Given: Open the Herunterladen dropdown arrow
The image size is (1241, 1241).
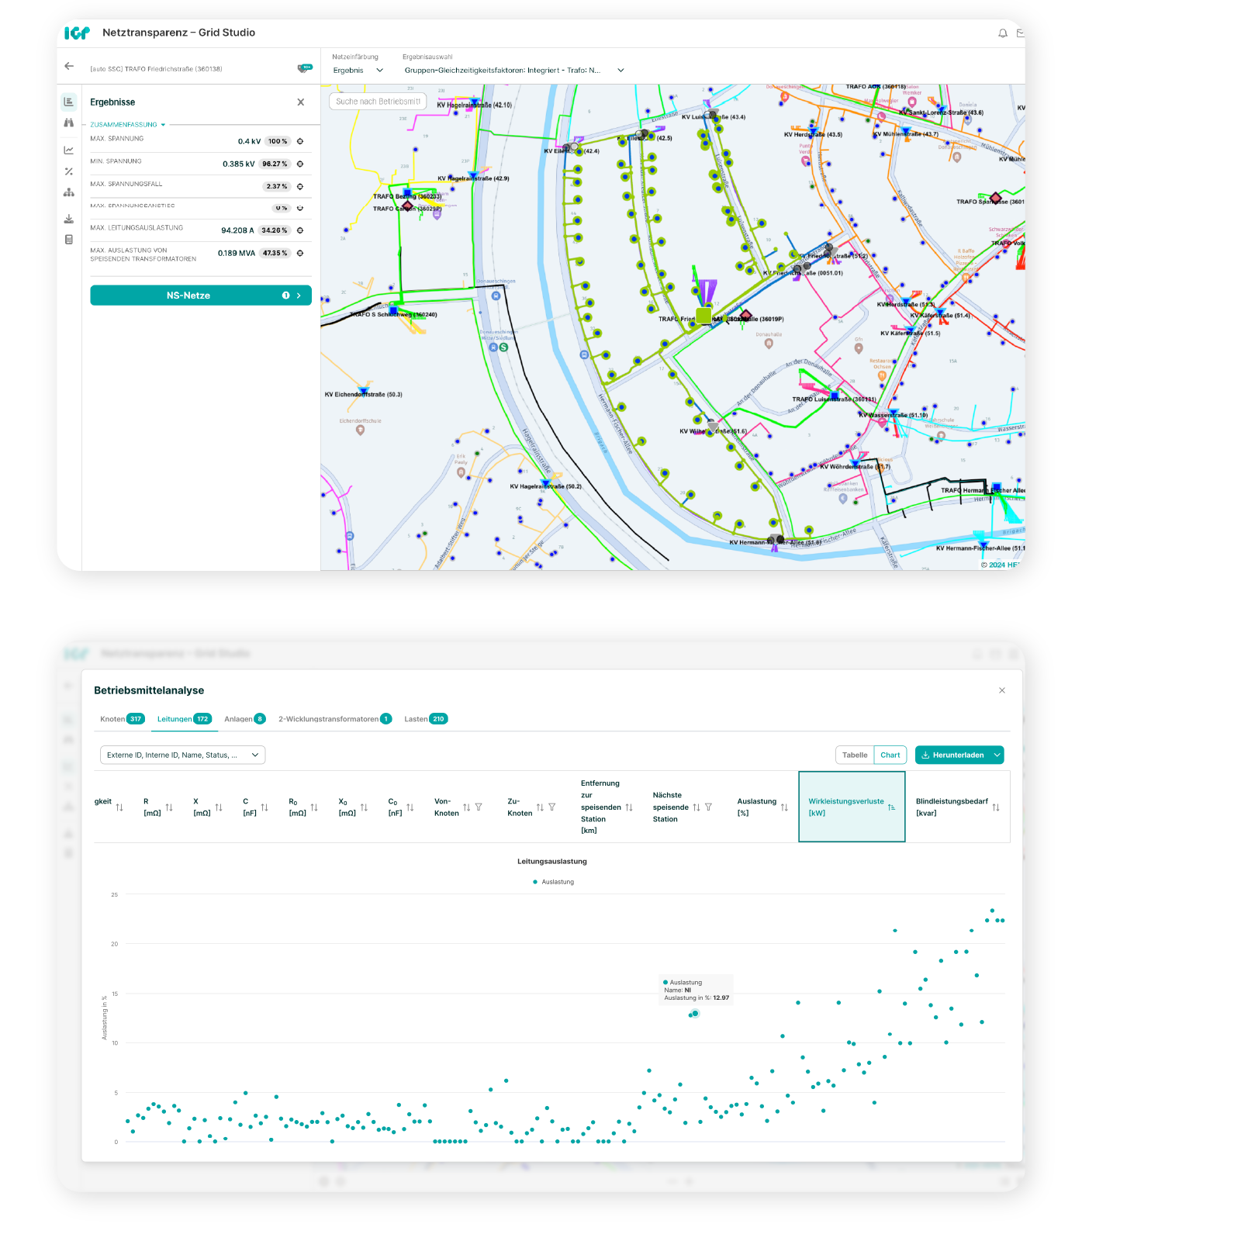Looking at the screenshot, I should coord(997,755).
